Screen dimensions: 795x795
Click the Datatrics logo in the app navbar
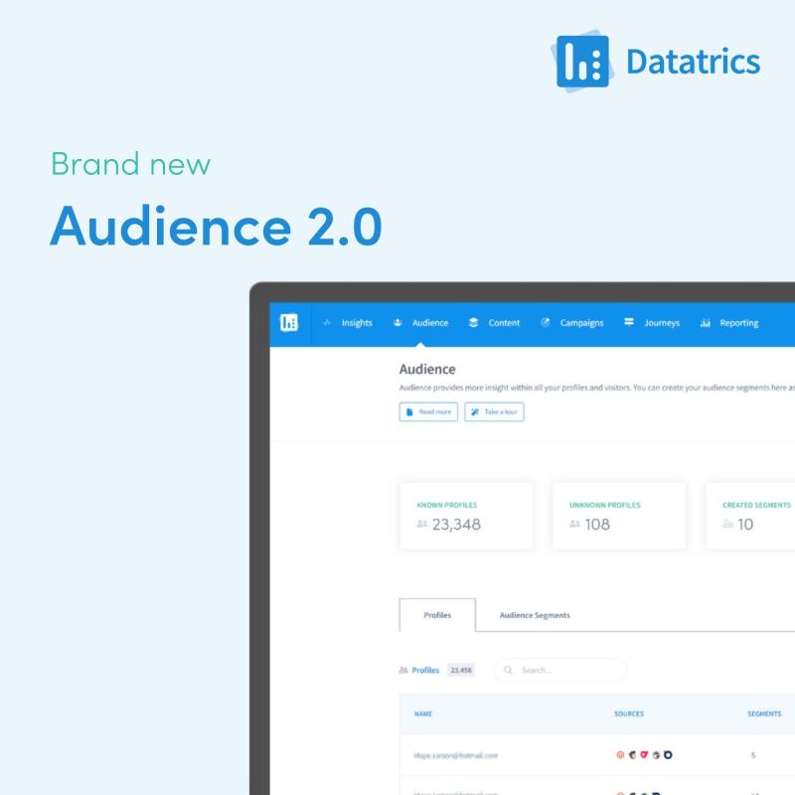pos(289,322)
